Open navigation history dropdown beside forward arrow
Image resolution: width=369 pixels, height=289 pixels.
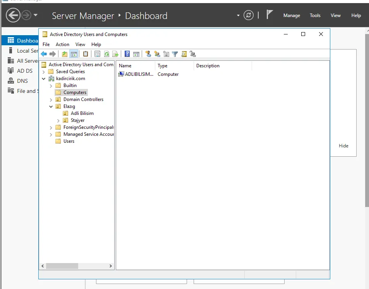(36, 15)
